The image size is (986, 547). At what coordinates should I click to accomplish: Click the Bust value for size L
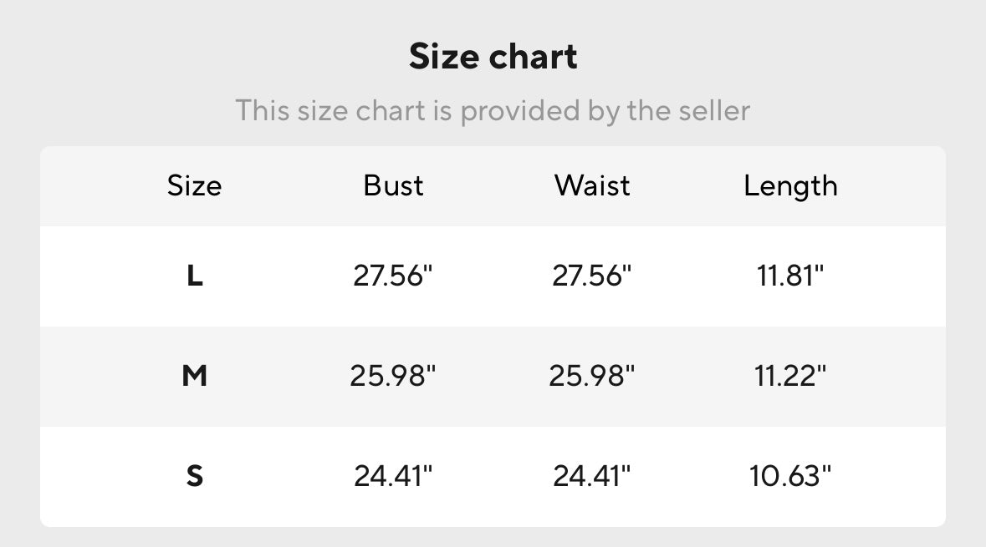pos(393,276)
